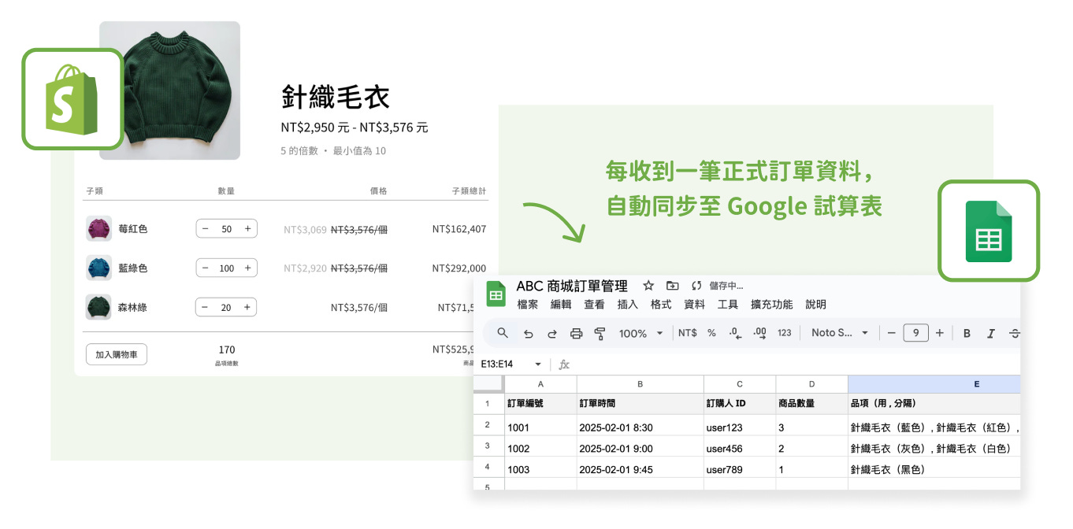This screenshot has height=529, width=1073.
Task: Open the print dialog
Action: point(577,333)
